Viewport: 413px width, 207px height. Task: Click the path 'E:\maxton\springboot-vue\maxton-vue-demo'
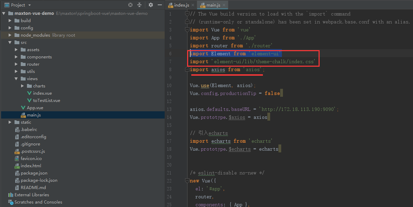pyautogui.click(x=102, y=13)
